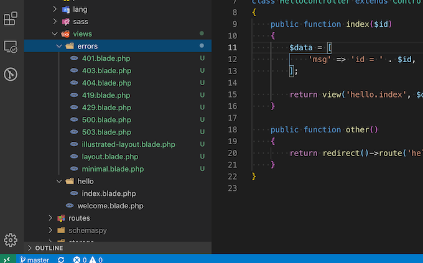Click the errors folder icon
This screenshot has width=423, height=263.
point(70,46)
